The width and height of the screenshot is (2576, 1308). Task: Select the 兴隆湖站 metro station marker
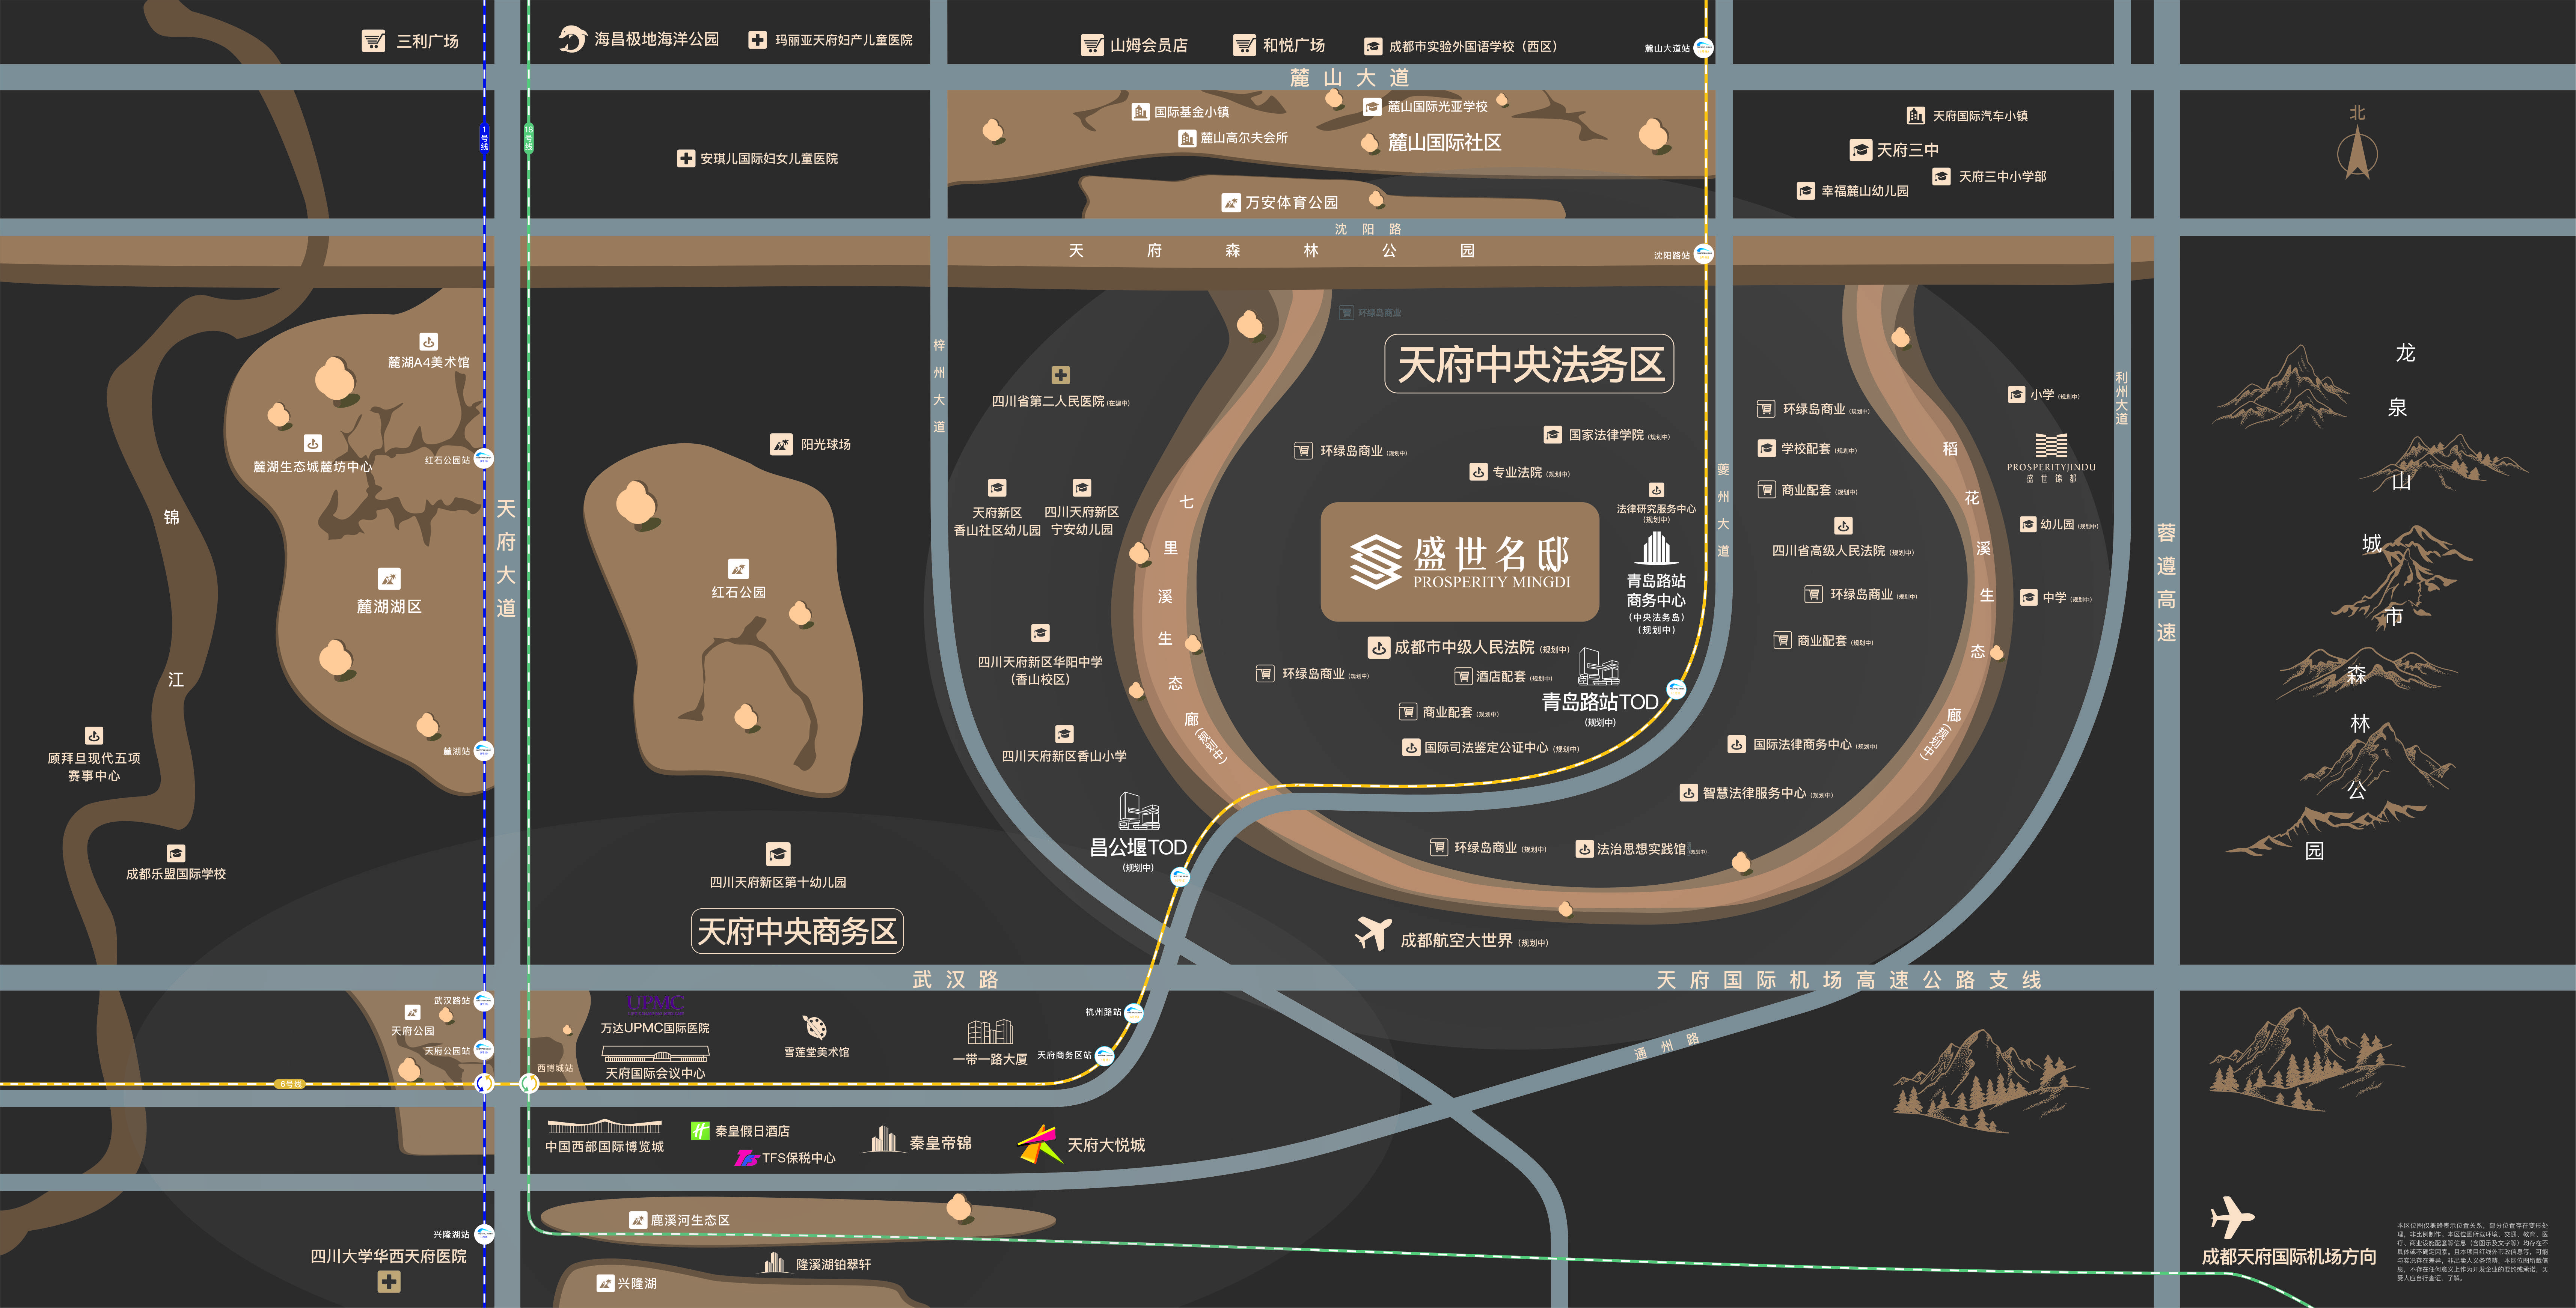[x=484, y=1234]
